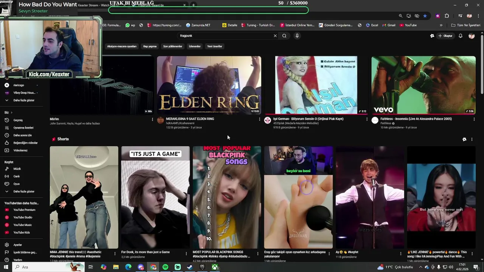Expand the Siz section chevron
Screen dimensions: 484x272
tap(11, 113)
